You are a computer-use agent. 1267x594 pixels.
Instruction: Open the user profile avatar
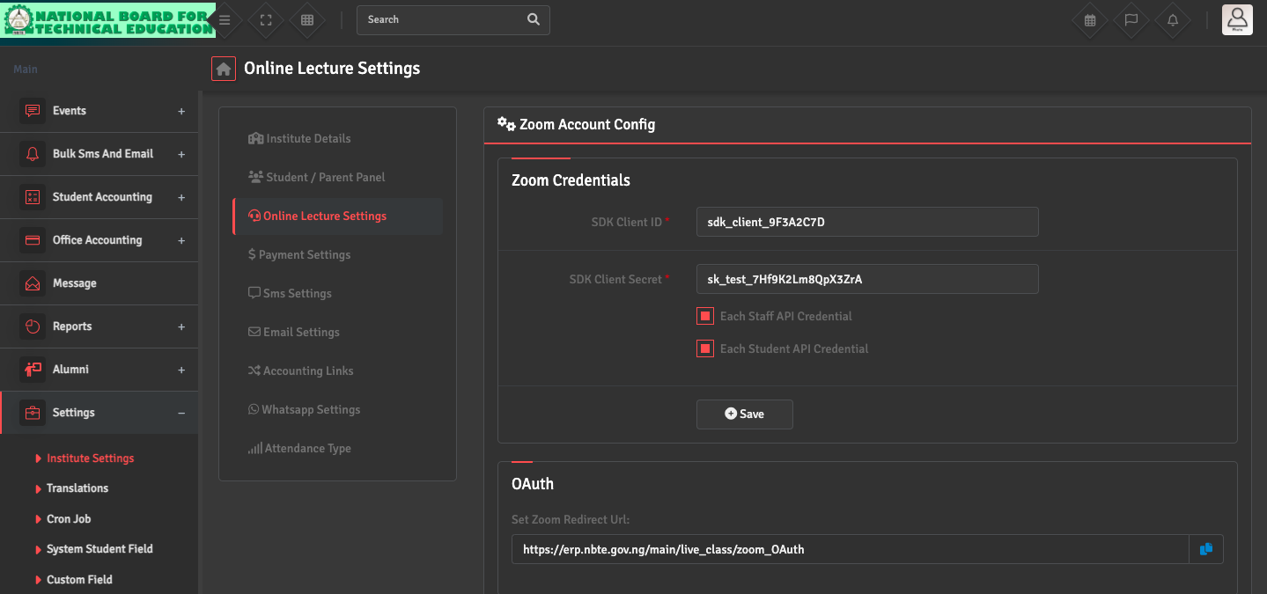click(1237, 19)
